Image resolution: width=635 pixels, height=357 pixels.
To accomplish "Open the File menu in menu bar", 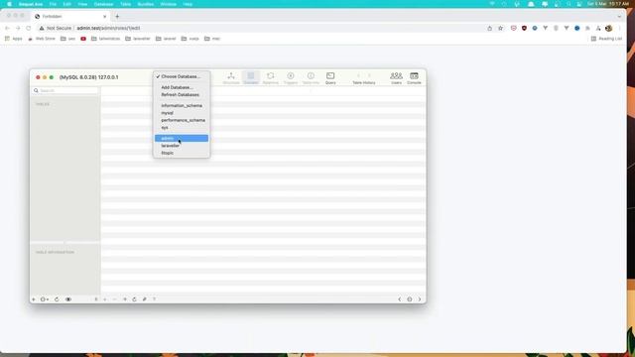I will click(x=53, y=4).
